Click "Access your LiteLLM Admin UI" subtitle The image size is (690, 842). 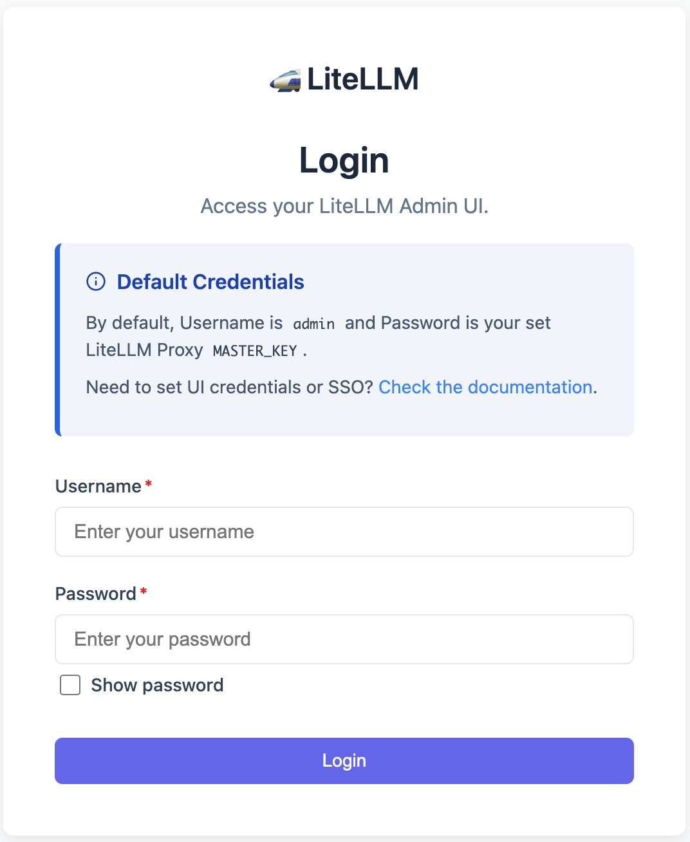(x=344, y=206)
